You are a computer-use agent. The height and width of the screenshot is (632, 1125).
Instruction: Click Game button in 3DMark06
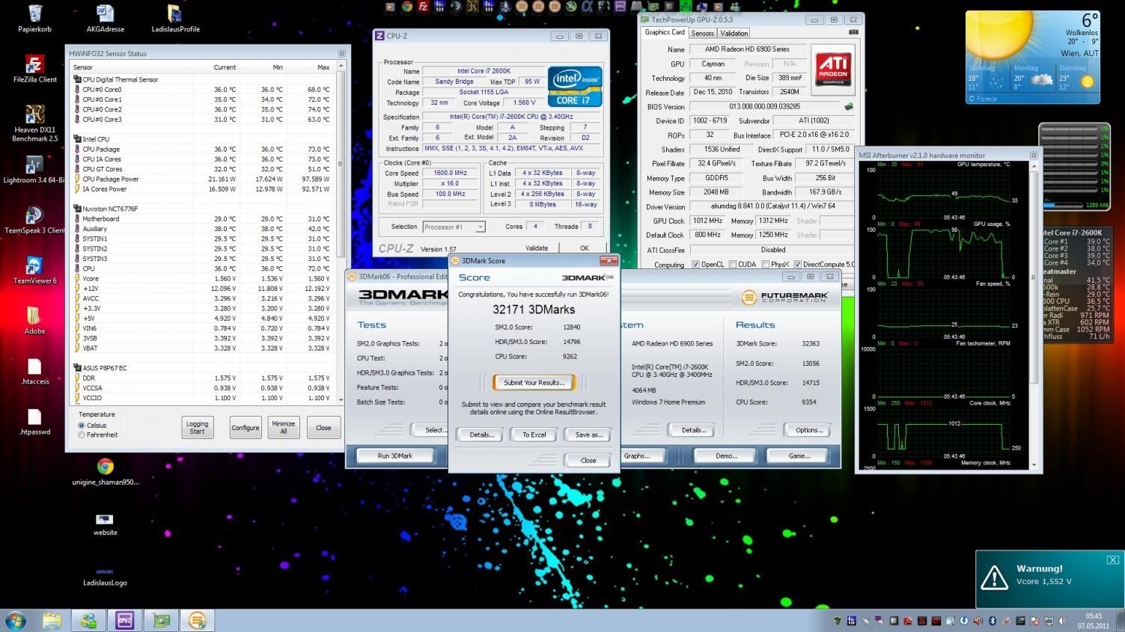(x=799, y=455)
